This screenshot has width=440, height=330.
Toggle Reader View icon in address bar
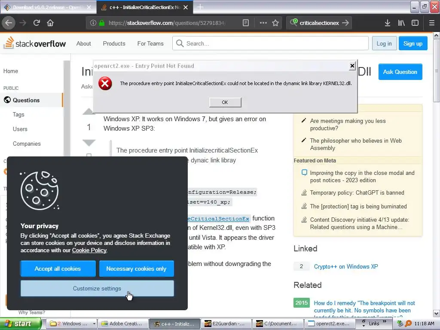245,23
